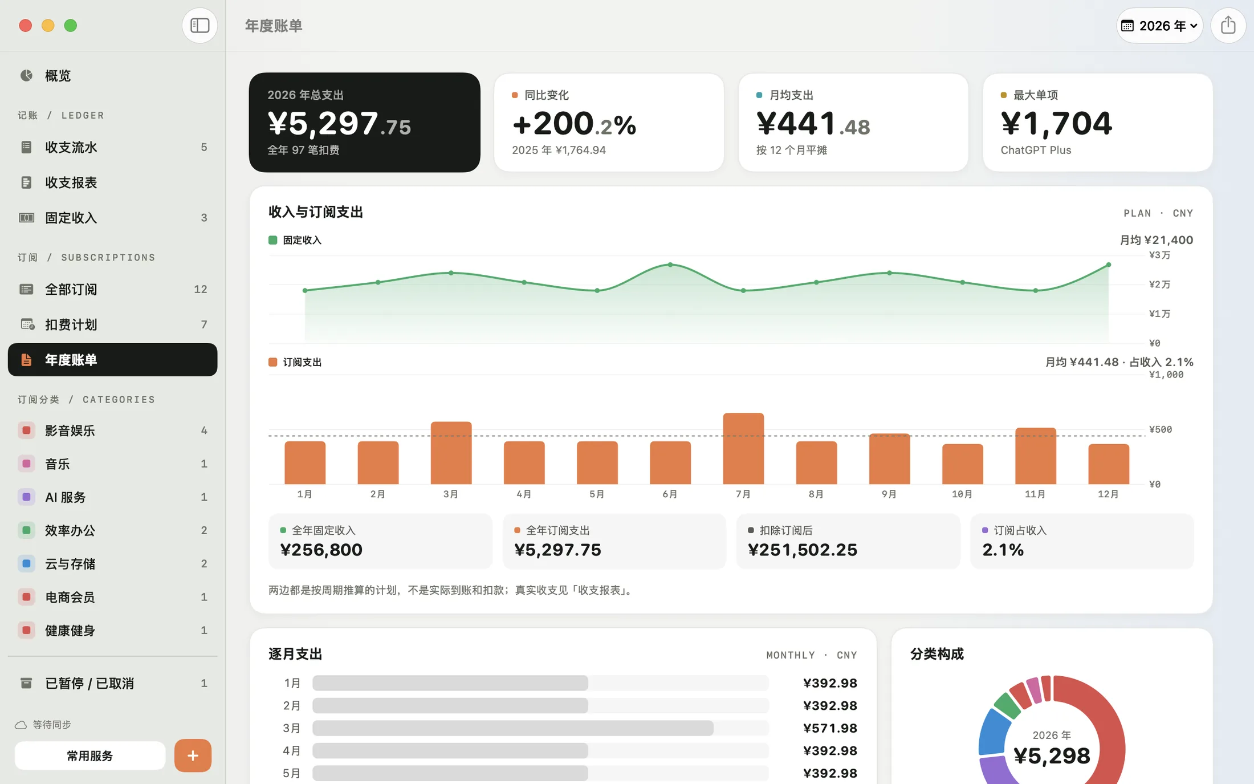Click the 云与存储 category icon
The width and height of the screenshot is (1254, 784).
click(26, 564)
